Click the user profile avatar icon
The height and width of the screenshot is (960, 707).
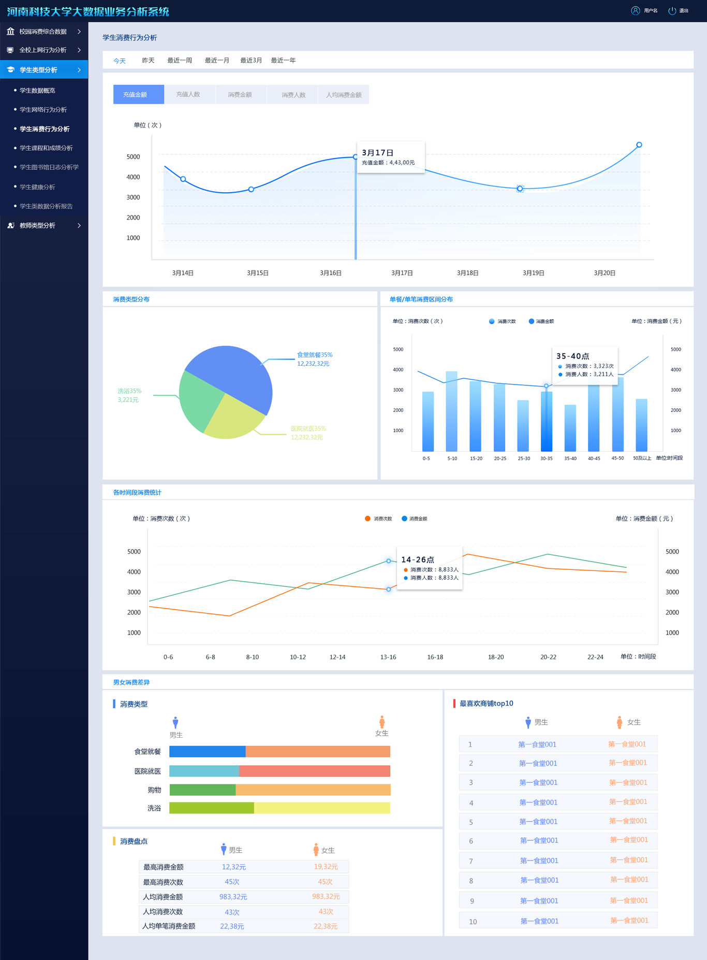pos(635,11)
